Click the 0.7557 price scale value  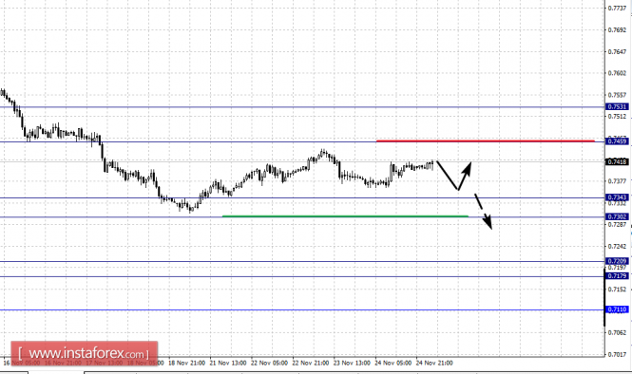coord(617,95)
